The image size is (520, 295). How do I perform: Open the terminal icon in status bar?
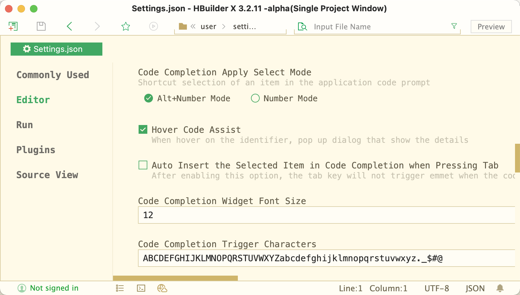(141, 288)
